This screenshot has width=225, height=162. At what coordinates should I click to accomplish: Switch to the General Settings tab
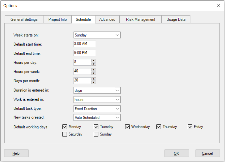(x=24, y=19)
